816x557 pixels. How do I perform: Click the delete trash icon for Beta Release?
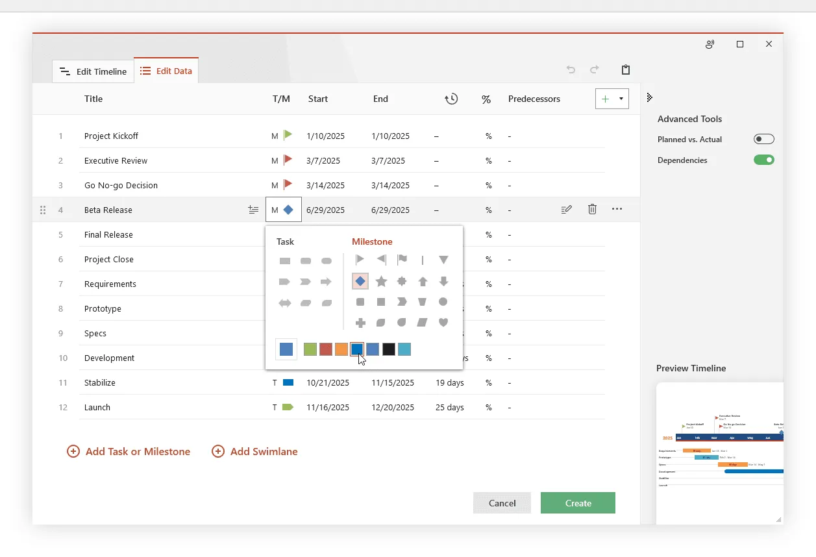point(592,209)
